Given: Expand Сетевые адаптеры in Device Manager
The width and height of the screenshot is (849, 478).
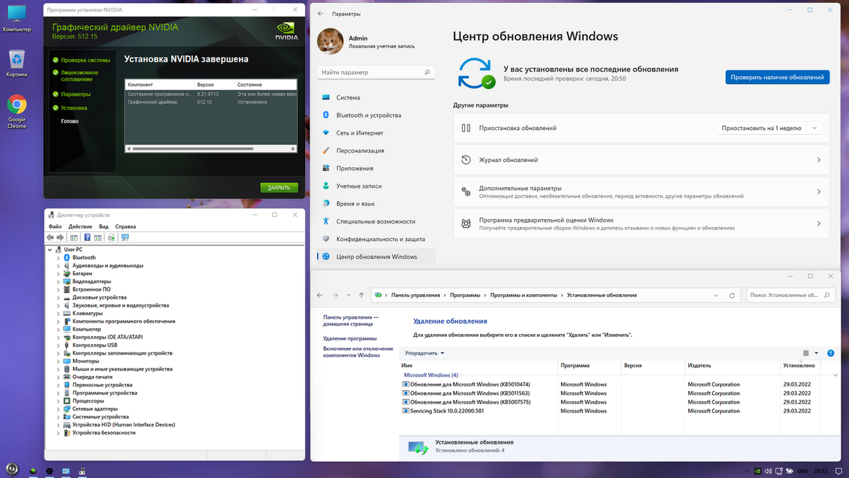Looking at the screenshot, I should (58, 409).
